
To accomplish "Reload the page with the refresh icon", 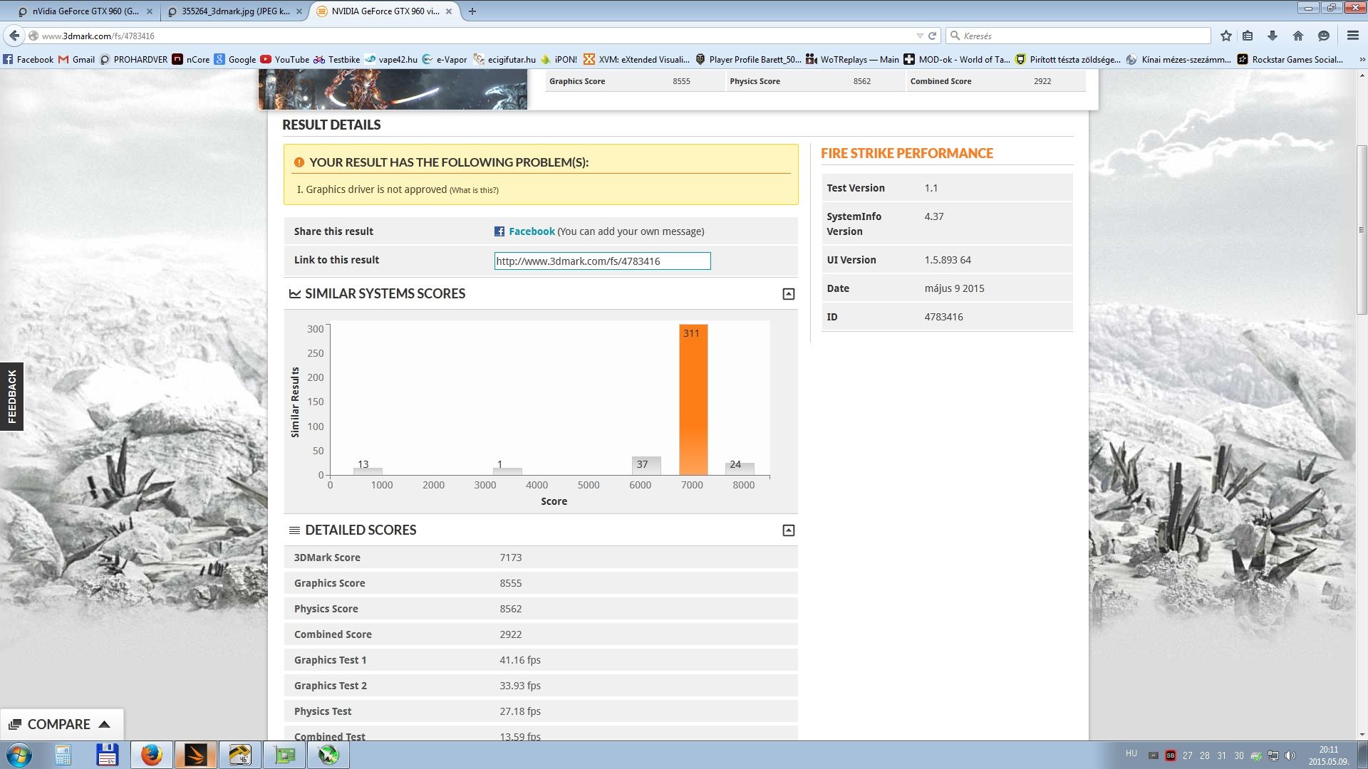I will click(932, 36).
